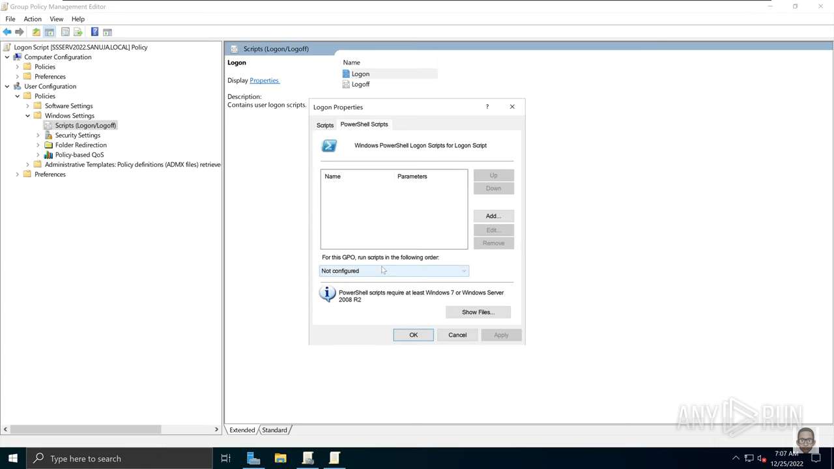834x469 pixels.
Task: Click the scroll right arrow in tree pane
Action: (x=216, y=429)
